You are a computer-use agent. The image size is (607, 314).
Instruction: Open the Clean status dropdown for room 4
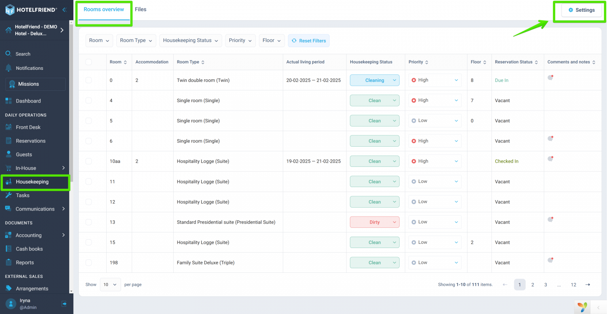pos(375,100)
